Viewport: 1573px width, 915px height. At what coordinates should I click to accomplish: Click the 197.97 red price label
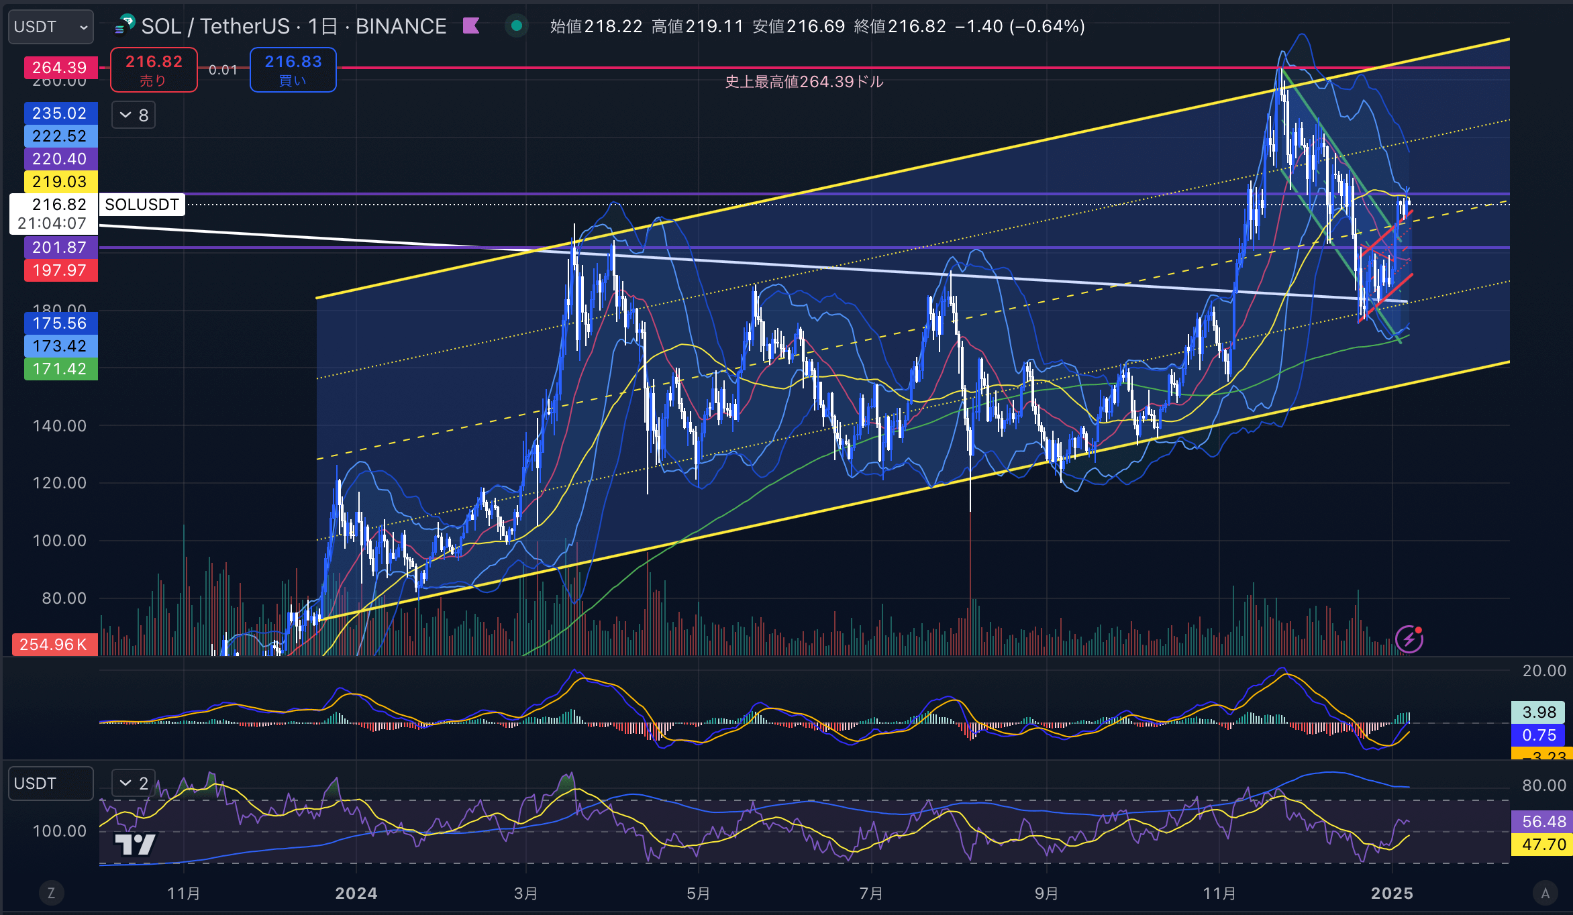61,270
